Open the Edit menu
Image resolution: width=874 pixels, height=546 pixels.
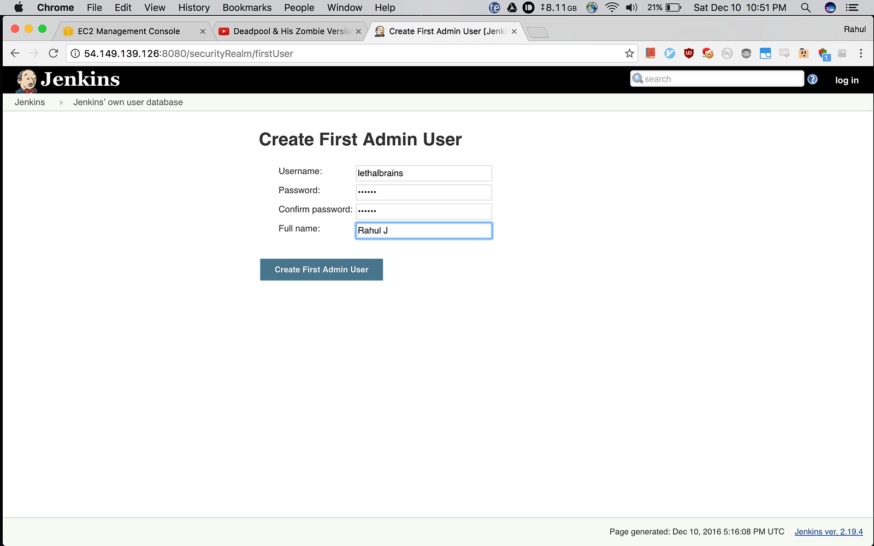click(123, 8)
